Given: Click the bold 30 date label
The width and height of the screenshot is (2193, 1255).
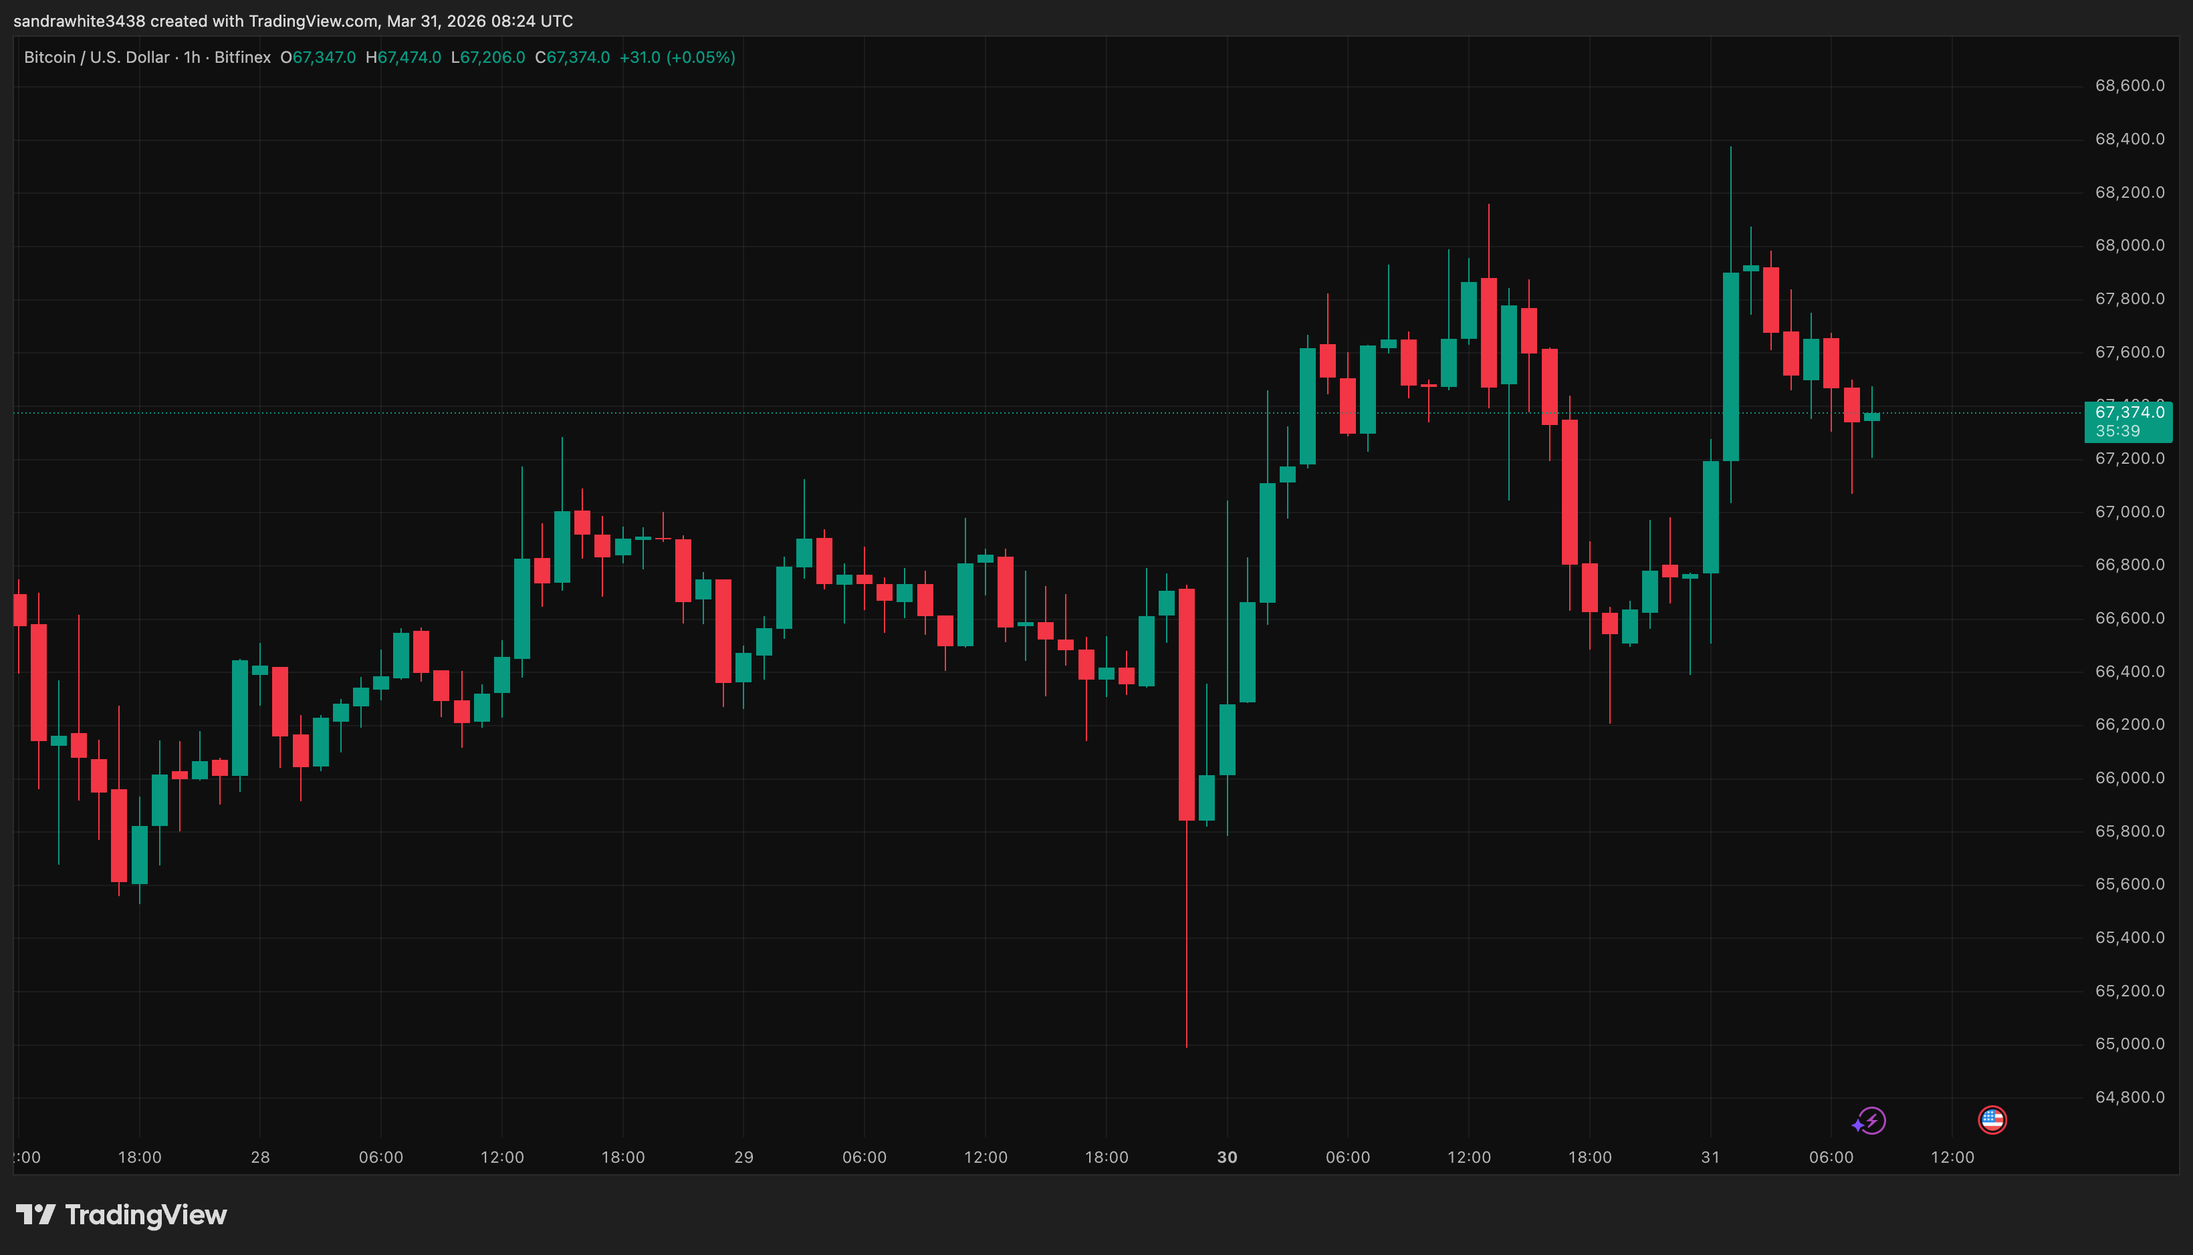Looking at the screenshot, I should point(1226,1157).
